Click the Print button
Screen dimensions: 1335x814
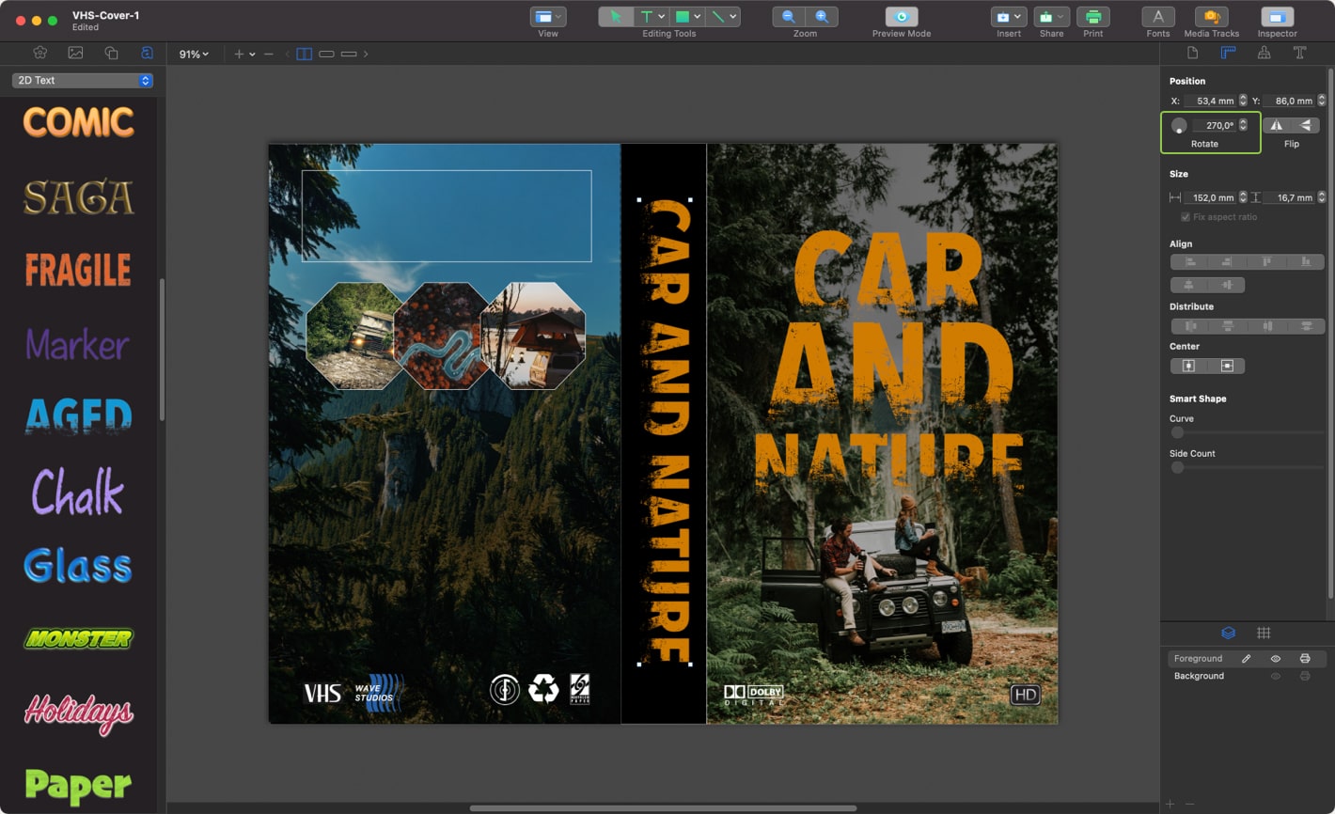(x=1093, y=17)
